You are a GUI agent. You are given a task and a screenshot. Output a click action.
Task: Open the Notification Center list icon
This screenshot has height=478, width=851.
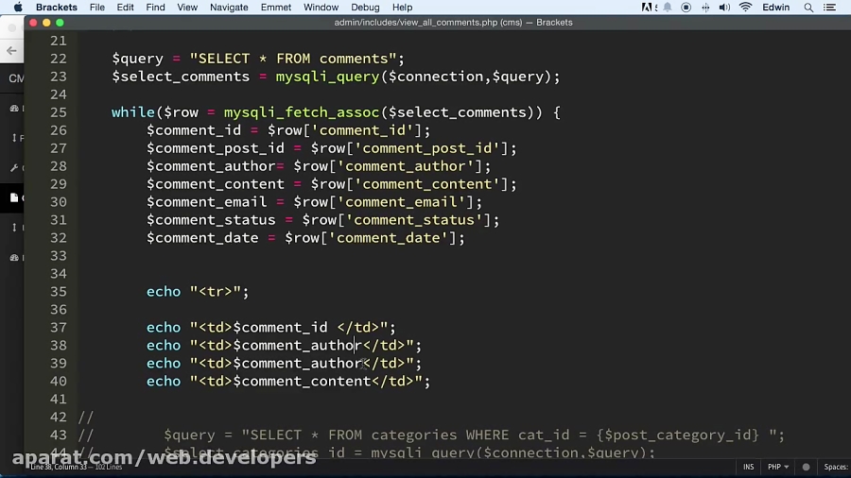(836, 8)
